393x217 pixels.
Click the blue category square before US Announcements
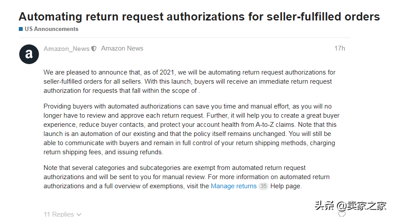[x=21, y=29]
